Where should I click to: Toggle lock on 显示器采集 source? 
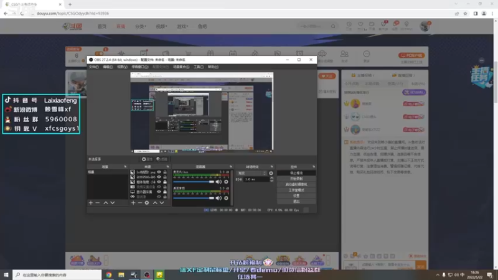click(165, 192)
